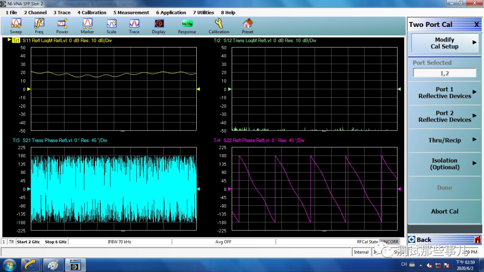Open the Scale toolbar icon
This screenshot has width=484, height=272.
(112, 26)
